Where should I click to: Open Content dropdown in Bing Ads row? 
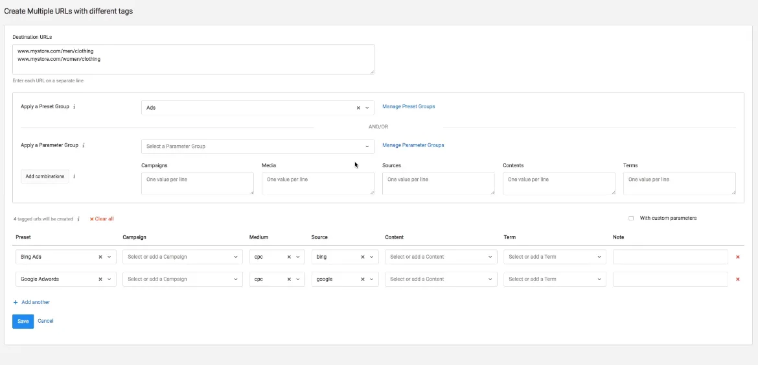click(441, 257)
